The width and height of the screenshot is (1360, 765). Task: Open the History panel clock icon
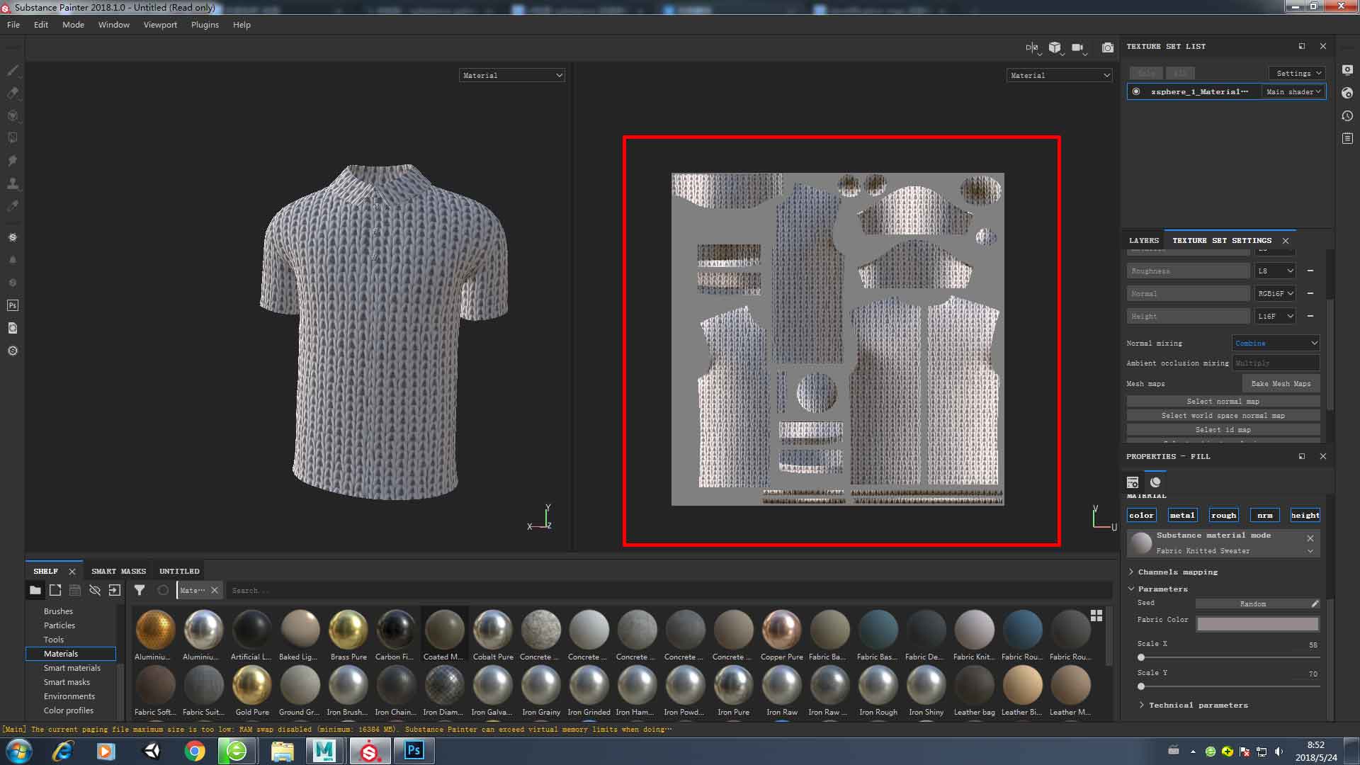coord(1347,115)
